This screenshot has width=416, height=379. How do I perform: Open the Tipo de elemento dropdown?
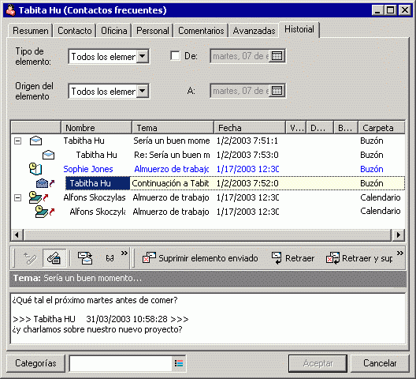(143, 56)
